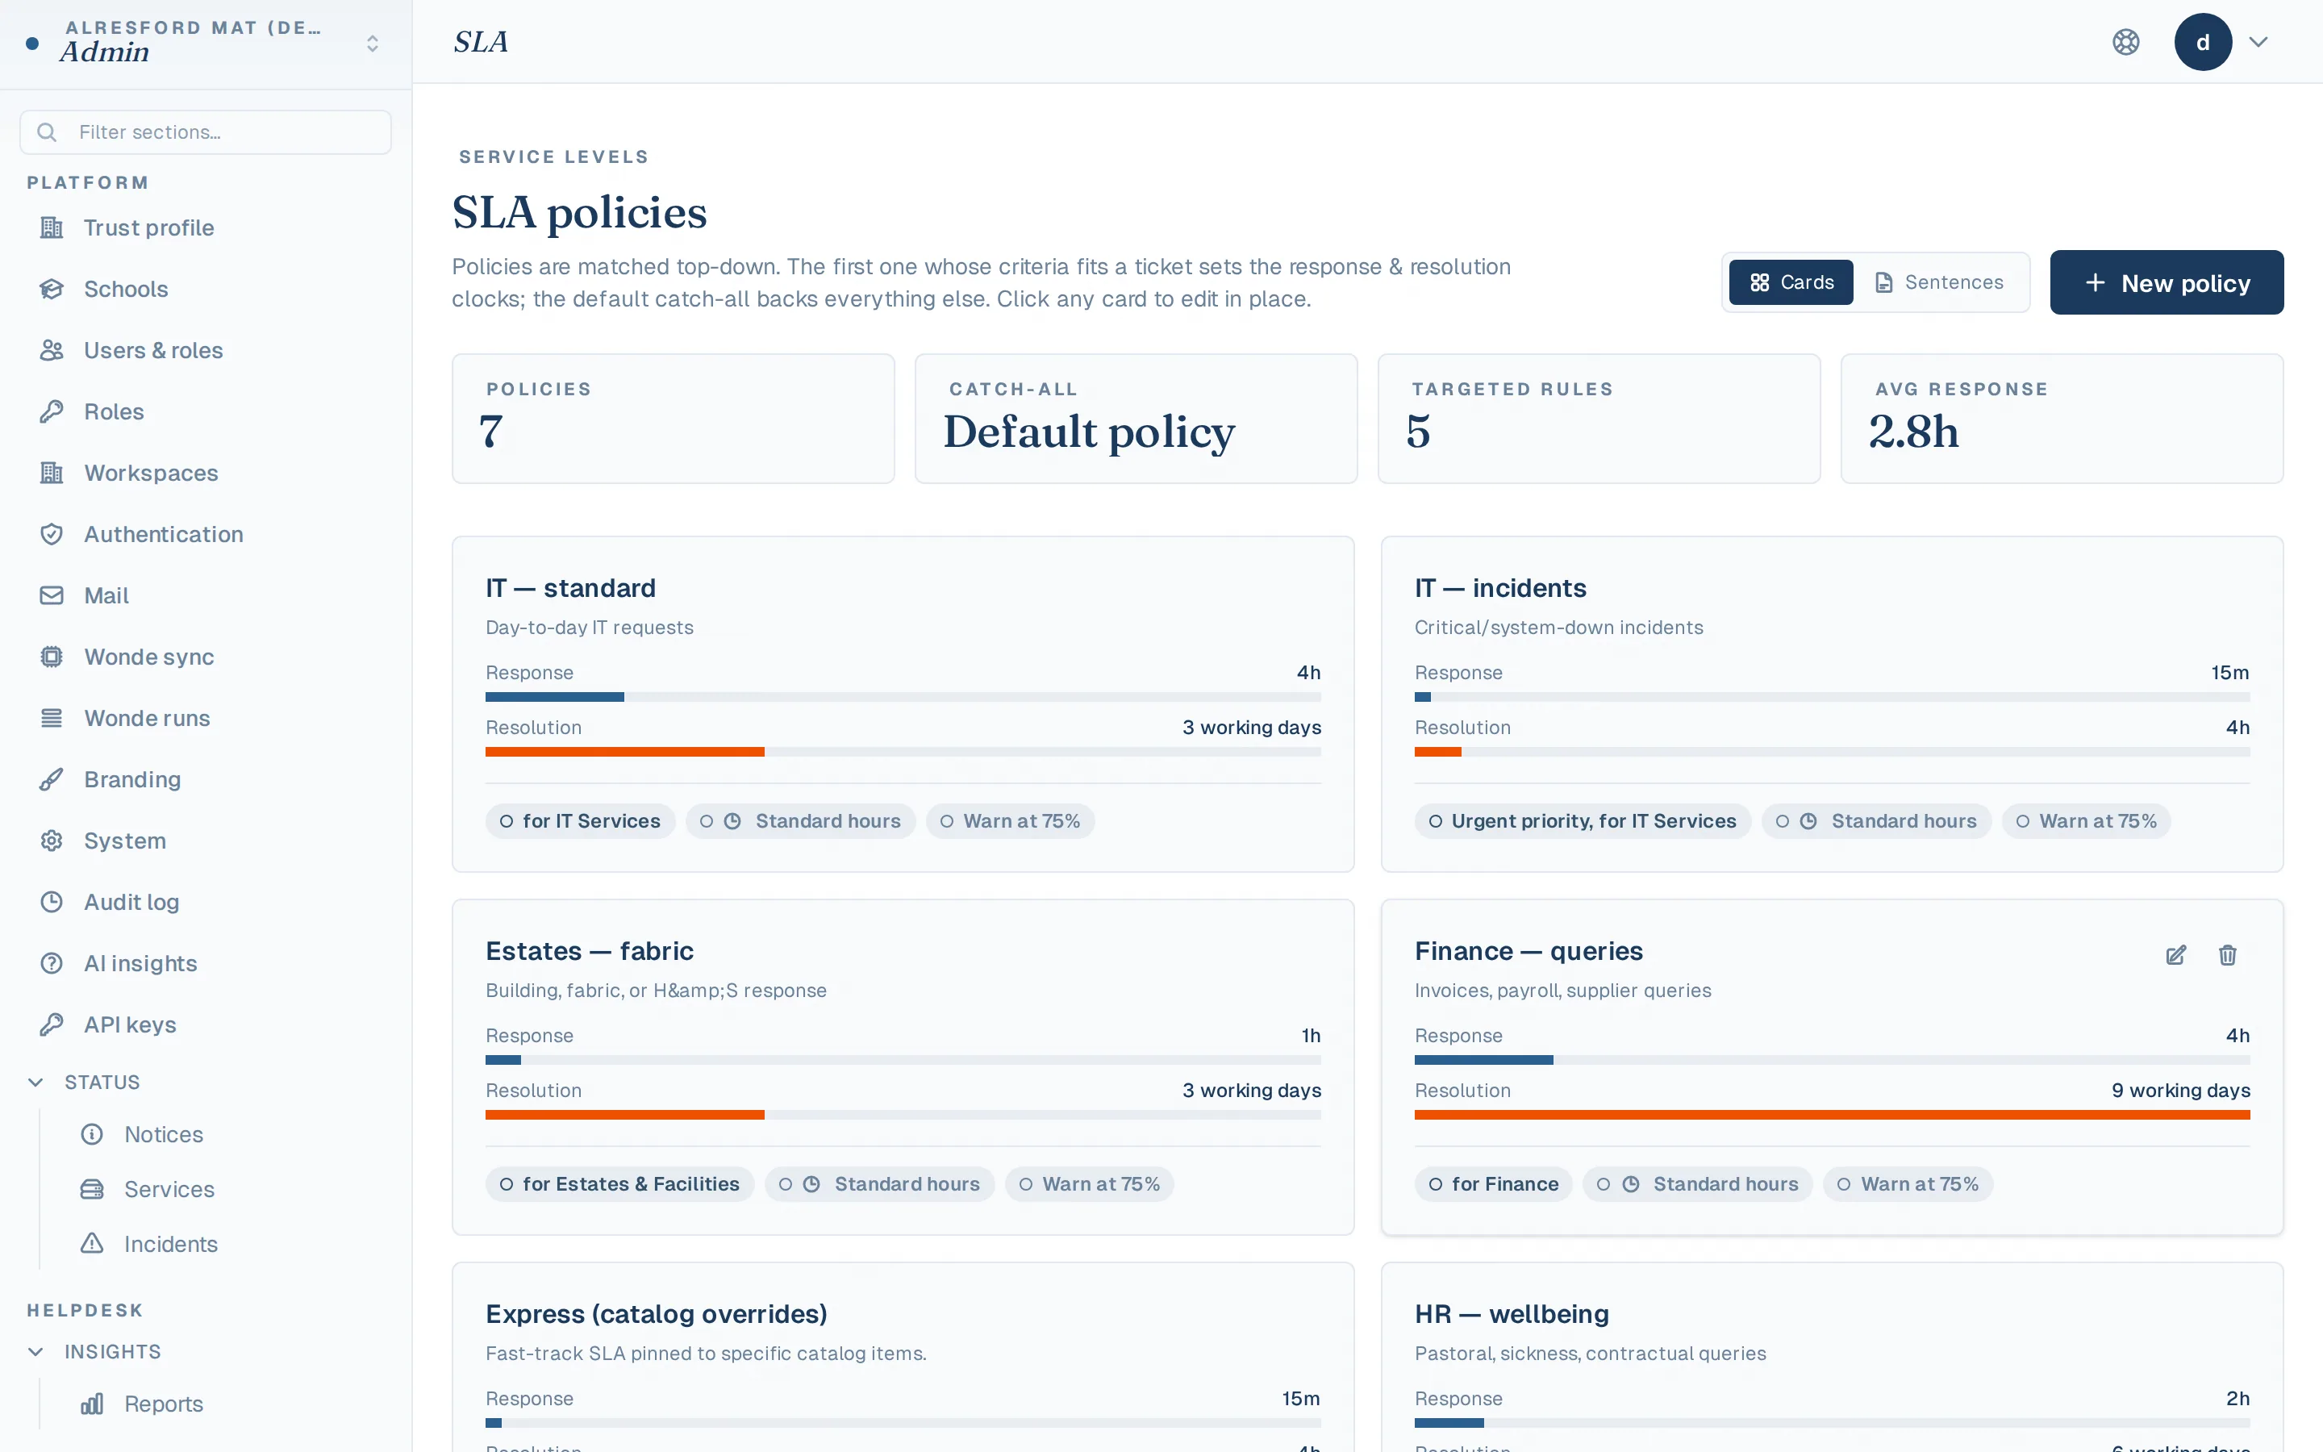Open the help lifebuoy icon
The height and width of the screenshot is (1452, 2323).
pyautogui.click(x=2126, y=42)
